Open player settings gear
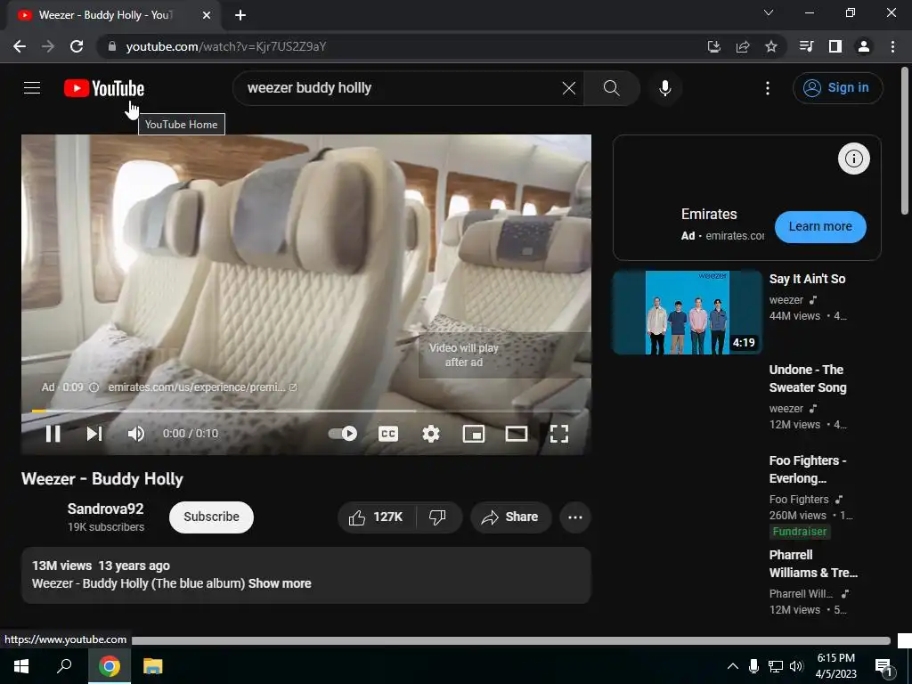 coord(431,434)
